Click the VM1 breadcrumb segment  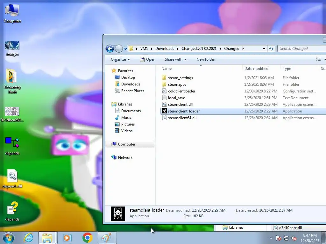pyautogui.click(x=144, y=49)
